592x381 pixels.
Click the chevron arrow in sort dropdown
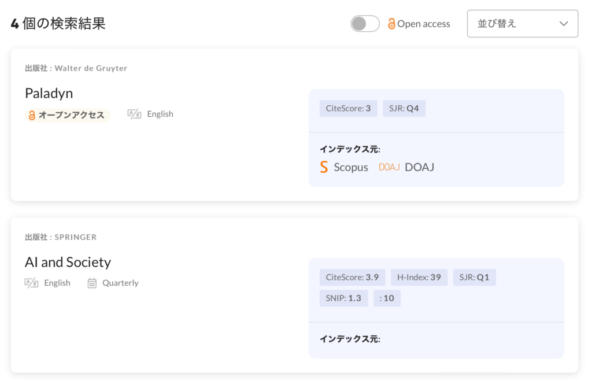[x=564, y=24]
